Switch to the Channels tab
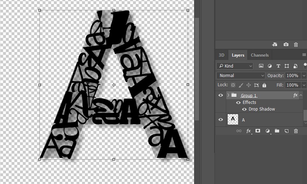 (260, 55)
